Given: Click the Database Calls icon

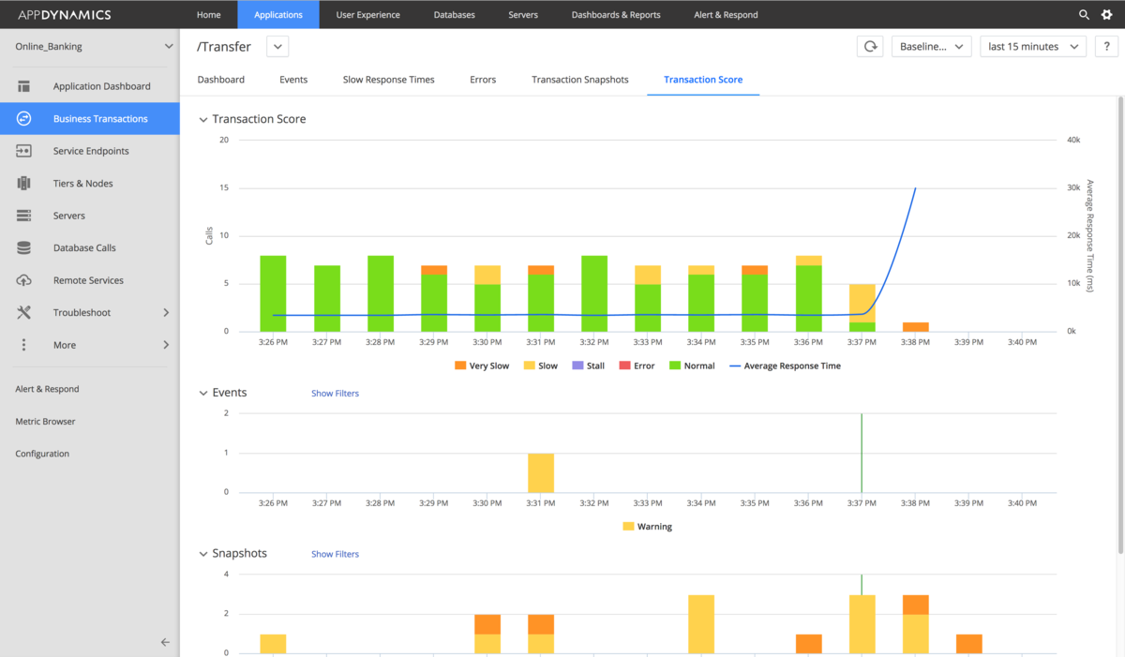Looking at the screenshot, I should pos(24,248).
